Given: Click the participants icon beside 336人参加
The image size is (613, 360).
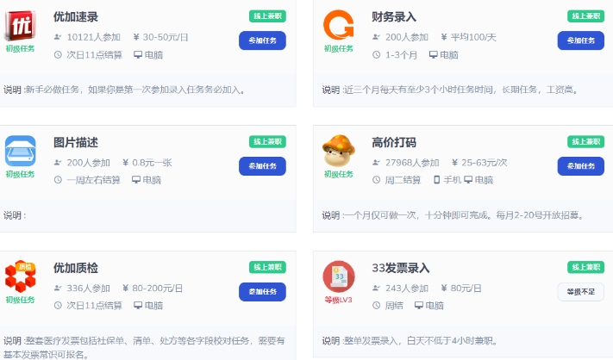Looking at the screenshot, I should click(58, 289).
